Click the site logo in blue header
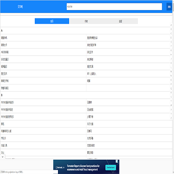Screen dimensions: 174x174 20,7
